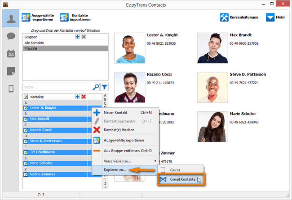Jump to letter Z in the alphabet index
Image resolution: width=292 pixels, height=200 pixels.
tap(105, 183)
